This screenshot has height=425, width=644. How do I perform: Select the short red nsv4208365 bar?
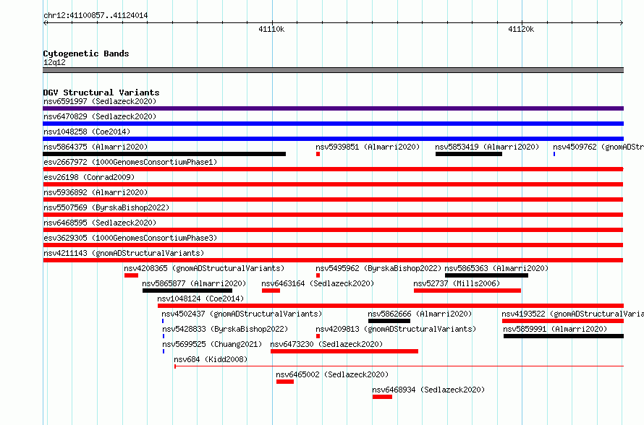[132, 275]
